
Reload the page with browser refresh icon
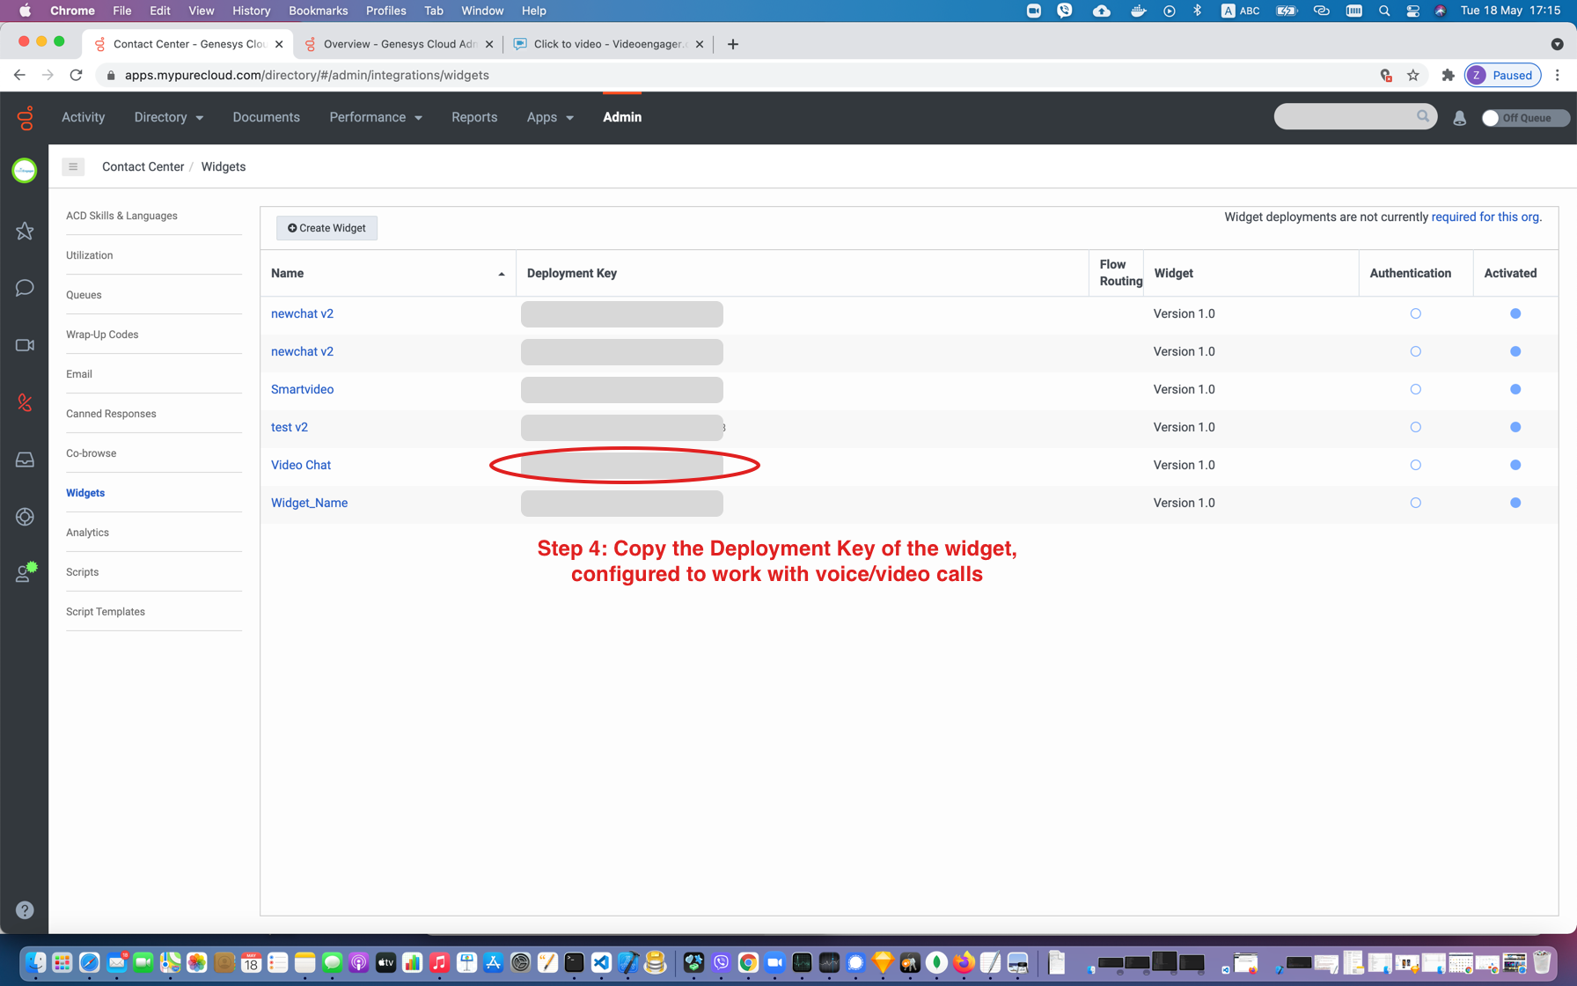coord(77,75)
